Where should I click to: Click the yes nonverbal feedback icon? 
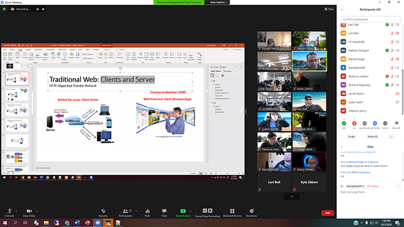click(344, 124)
